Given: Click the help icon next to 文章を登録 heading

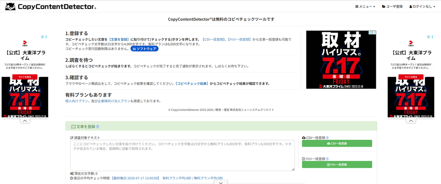Looking at the screenshot, I should point(97,127).
